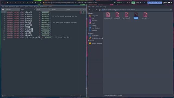Open file manager Edit menu
Viewport: 174px width, 98px height.
[93, 7]
